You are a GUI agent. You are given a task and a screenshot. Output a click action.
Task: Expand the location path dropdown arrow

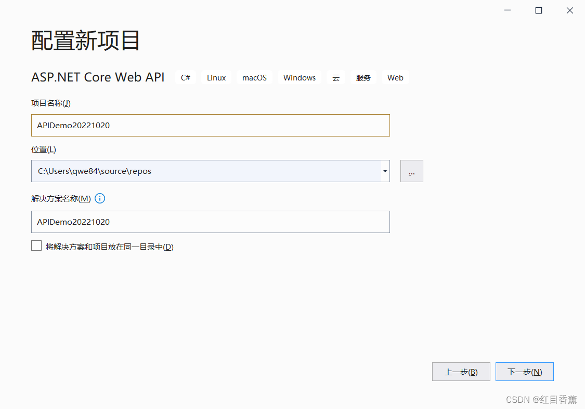pyautogui.click(x=385, y=171)
